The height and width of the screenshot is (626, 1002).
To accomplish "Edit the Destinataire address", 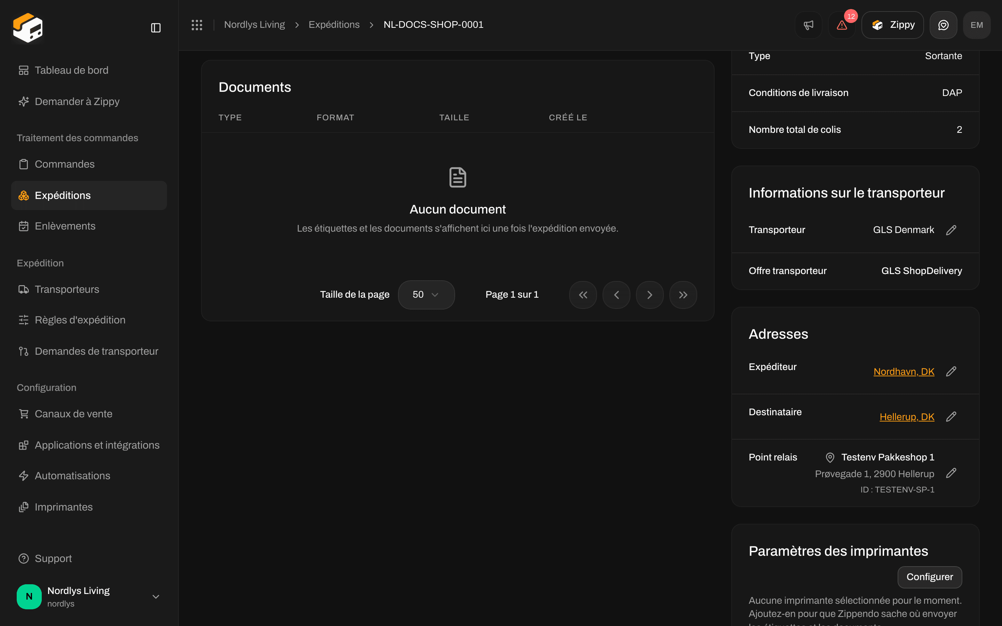I will point(951,417).
